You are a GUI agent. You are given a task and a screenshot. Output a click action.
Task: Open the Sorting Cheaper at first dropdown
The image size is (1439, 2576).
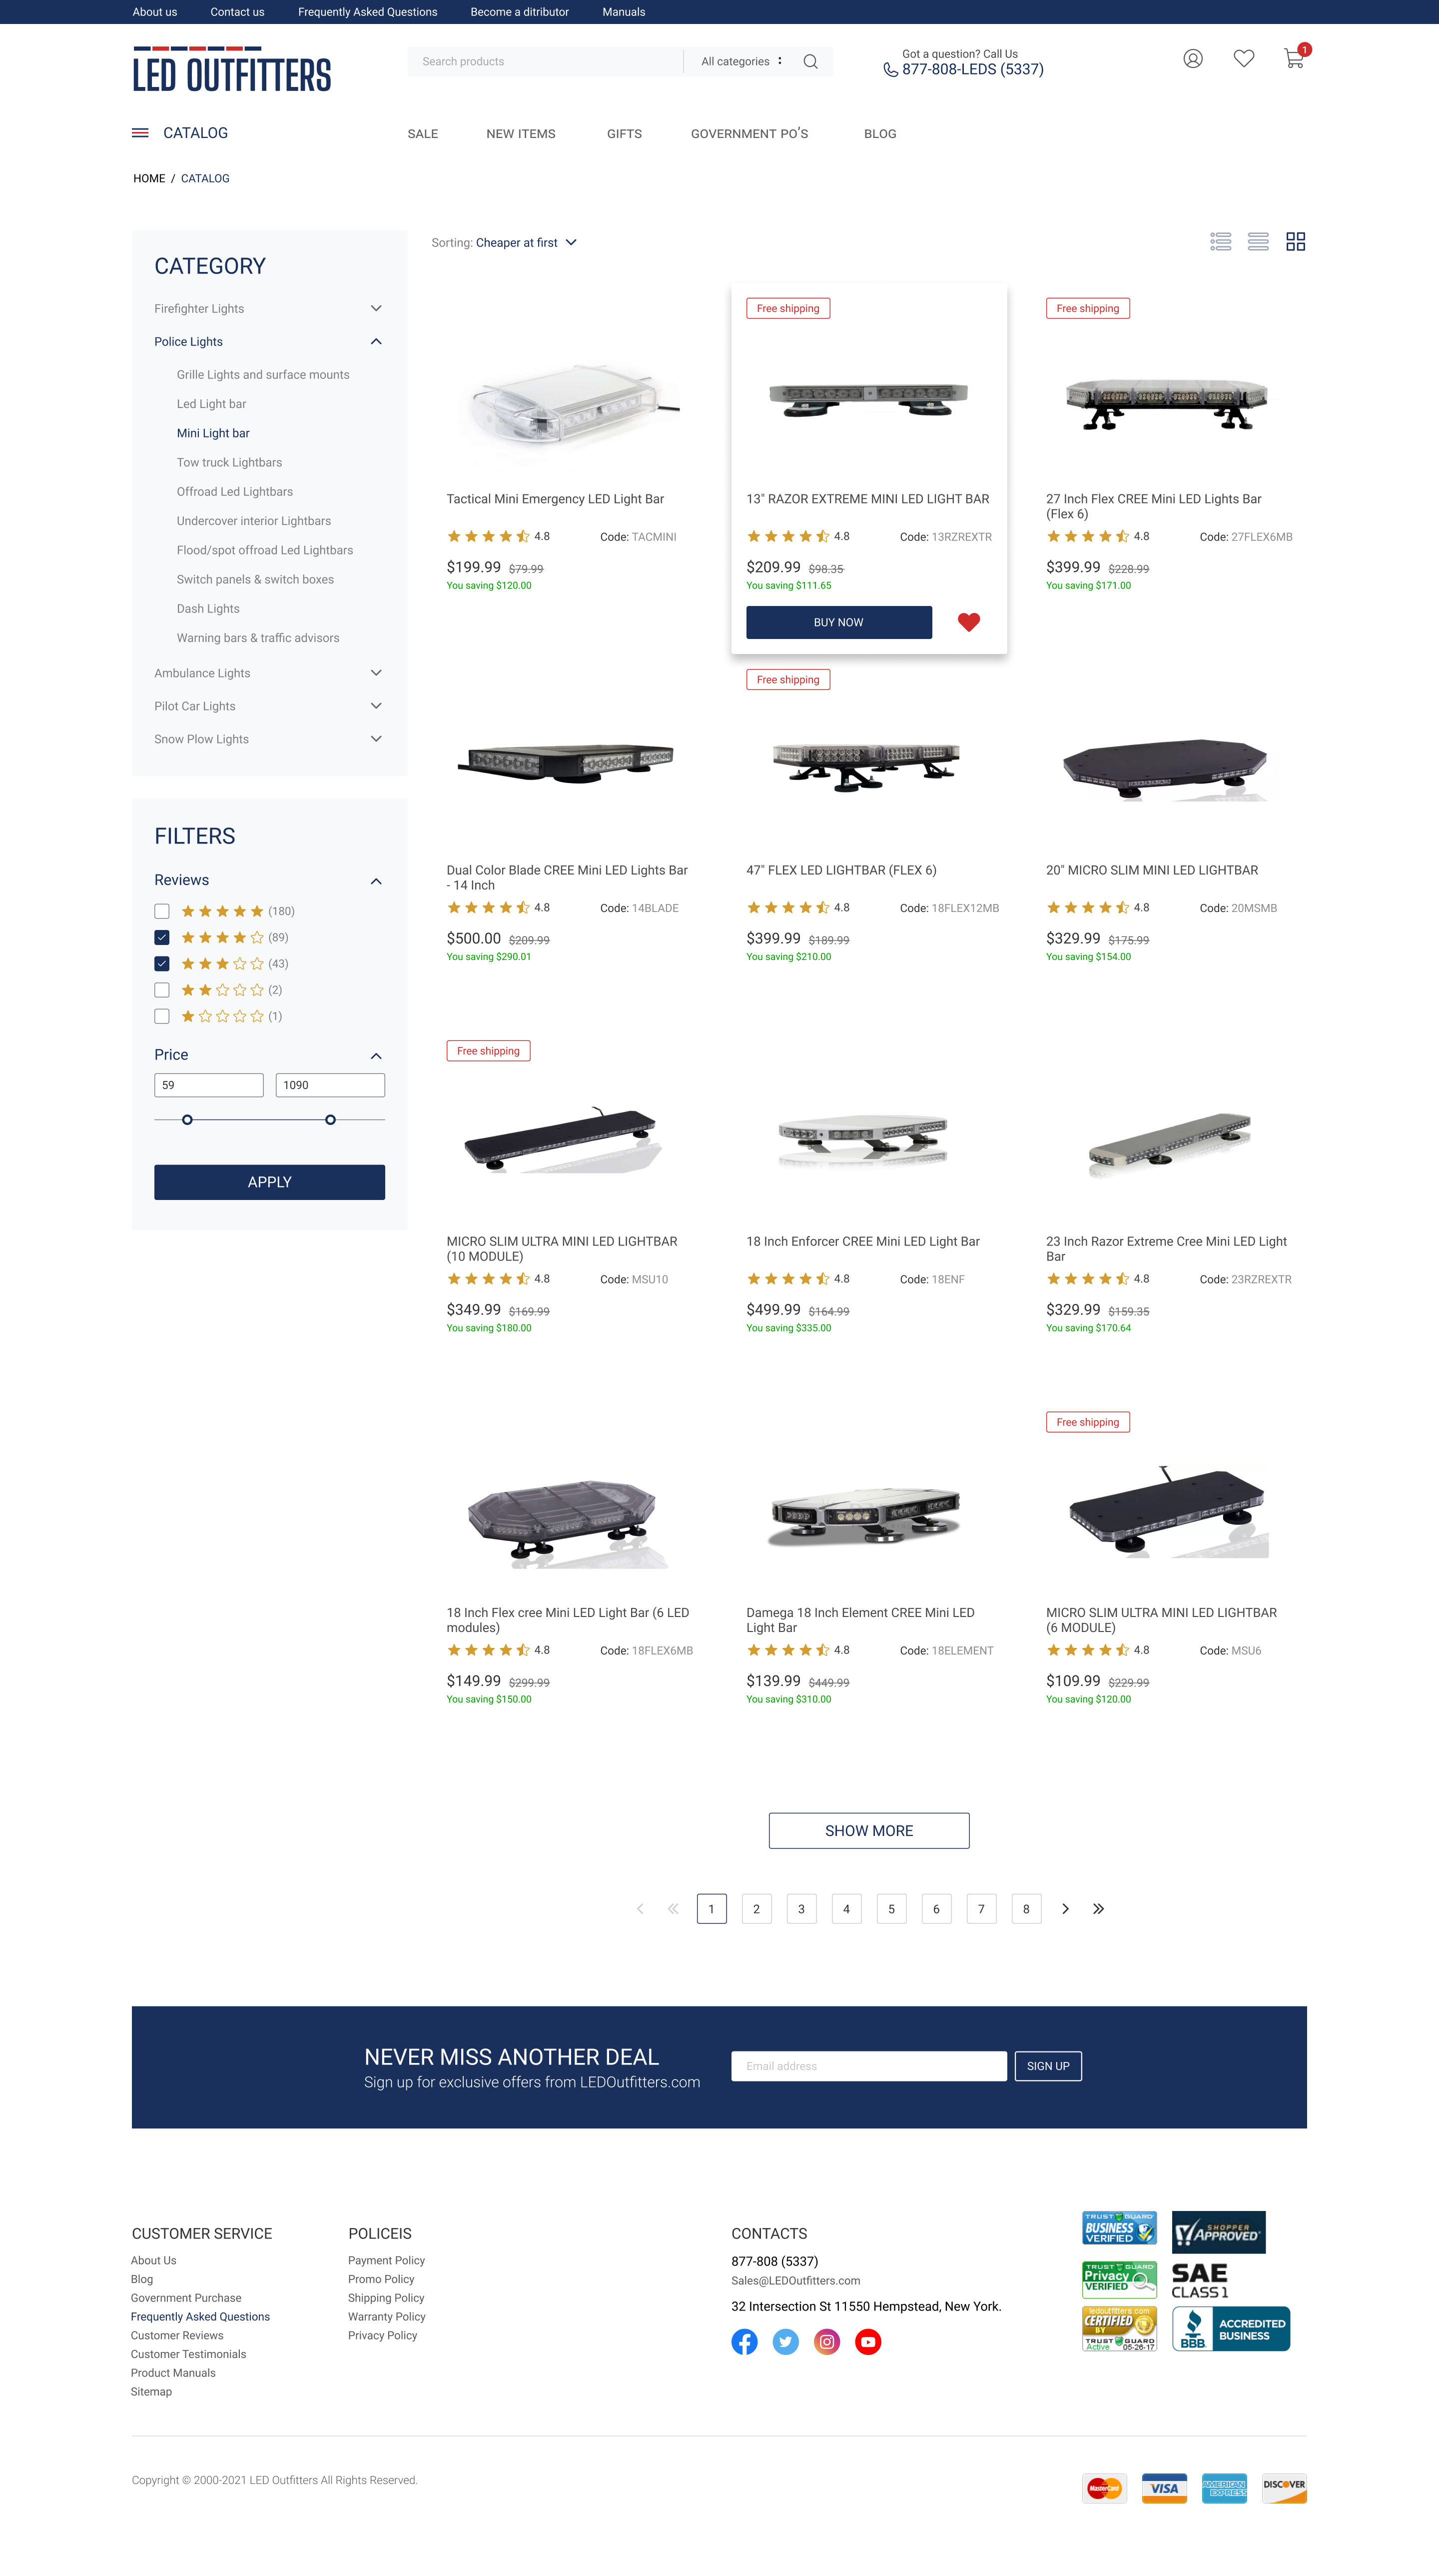(505, 243)
